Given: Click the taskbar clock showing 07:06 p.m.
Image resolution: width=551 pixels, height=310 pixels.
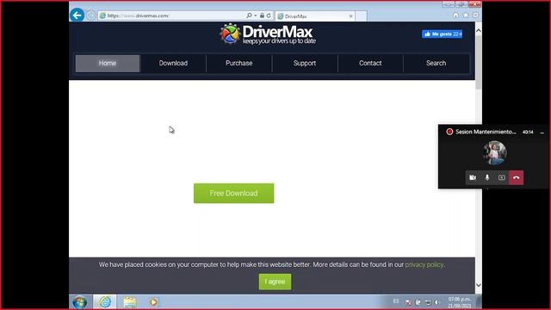Looking at the screenshot, I should [459, 302].
